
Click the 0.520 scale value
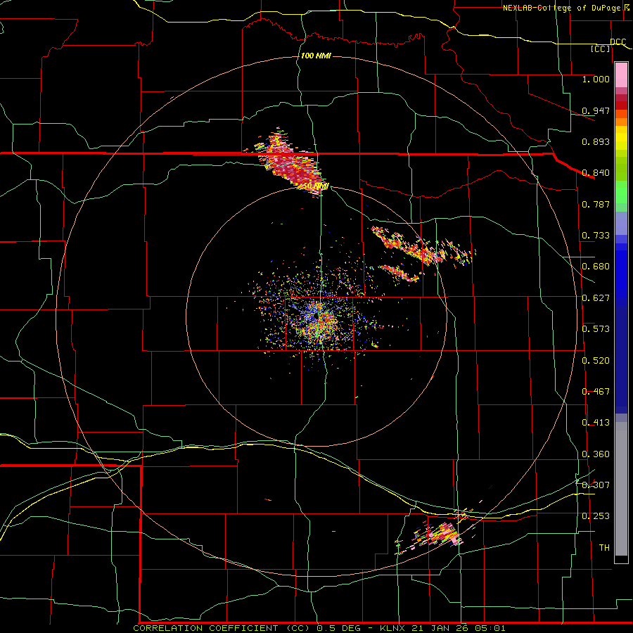pos(596,361)
